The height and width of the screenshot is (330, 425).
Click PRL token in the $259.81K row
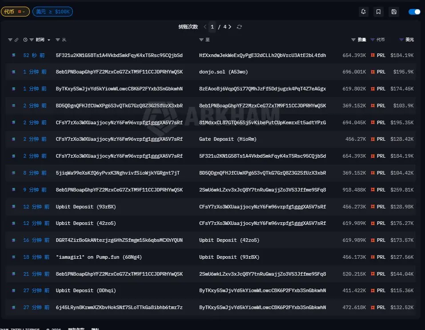pos(378,190)
